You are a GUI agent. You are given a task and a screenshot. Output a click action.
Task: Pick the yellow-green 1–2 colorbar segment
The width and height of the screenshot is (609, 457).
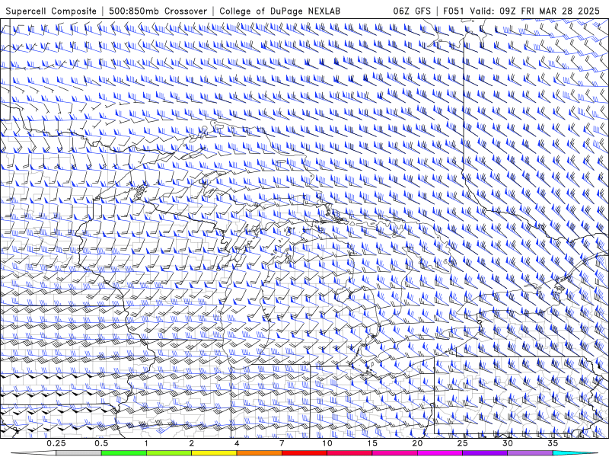(169, 453)
